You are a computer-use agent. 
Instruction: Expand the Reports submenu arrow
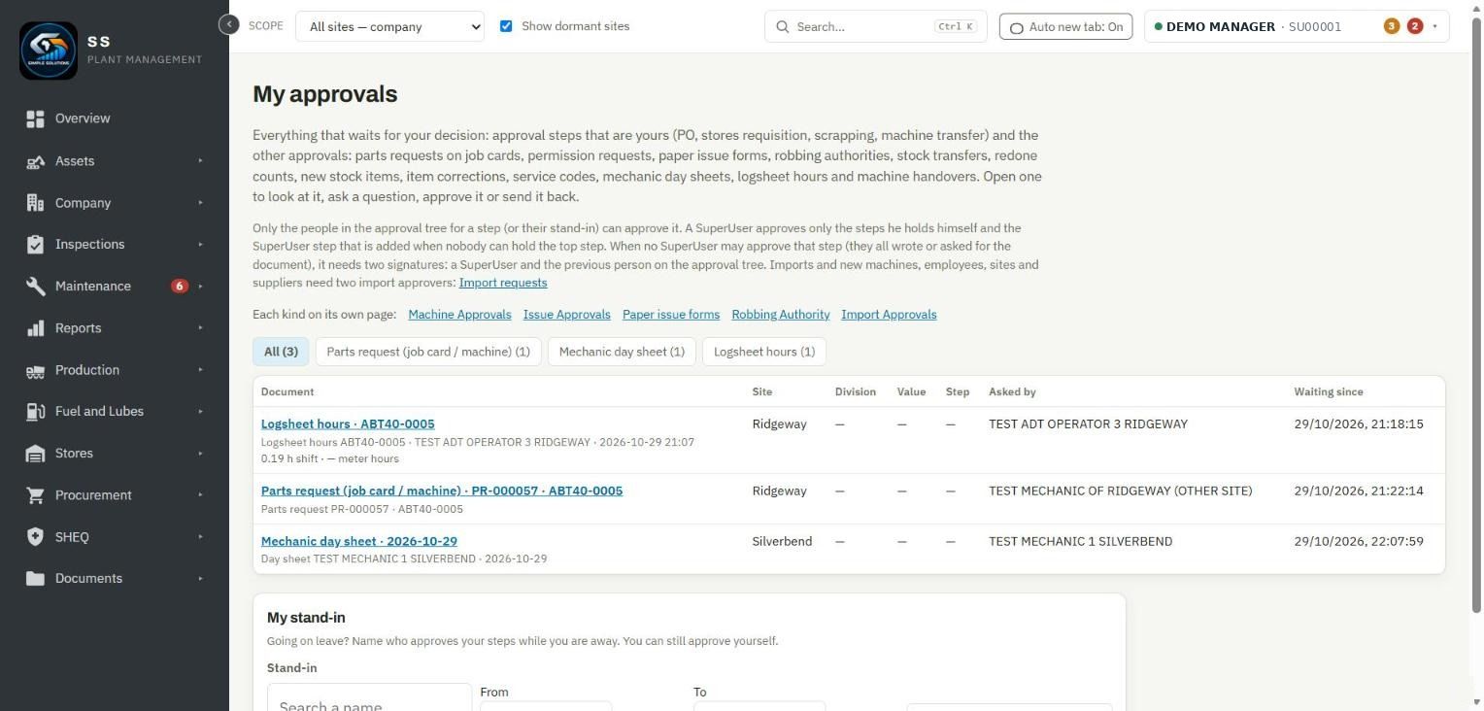(x=201, y=328)
